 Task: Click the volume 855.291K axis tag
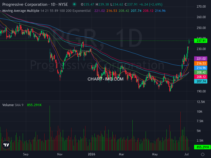202,147
